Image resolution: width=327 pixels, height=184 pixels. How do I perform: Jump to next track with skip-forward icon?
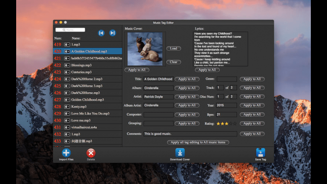[x=112, y=33]
